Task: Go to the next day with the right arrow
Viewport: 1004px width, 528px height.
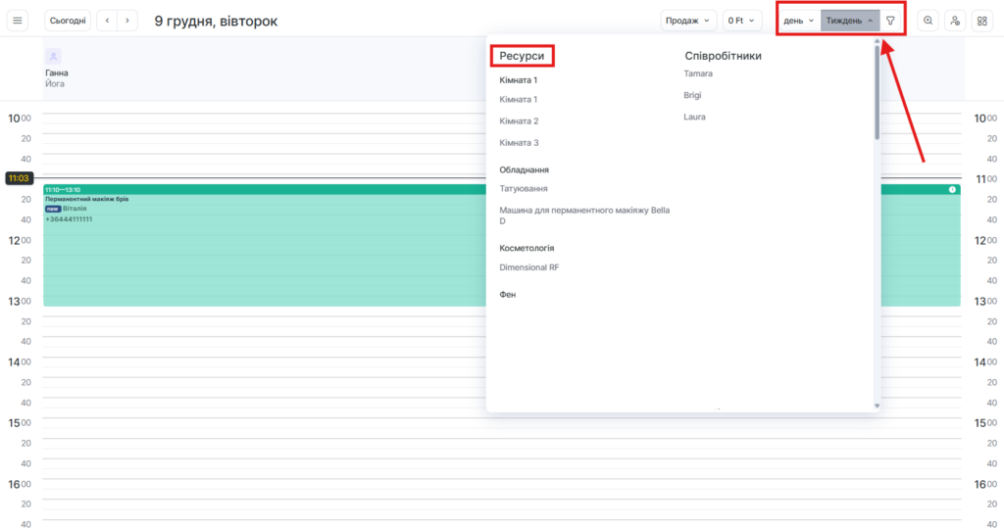Action: [x=127, y=21]
